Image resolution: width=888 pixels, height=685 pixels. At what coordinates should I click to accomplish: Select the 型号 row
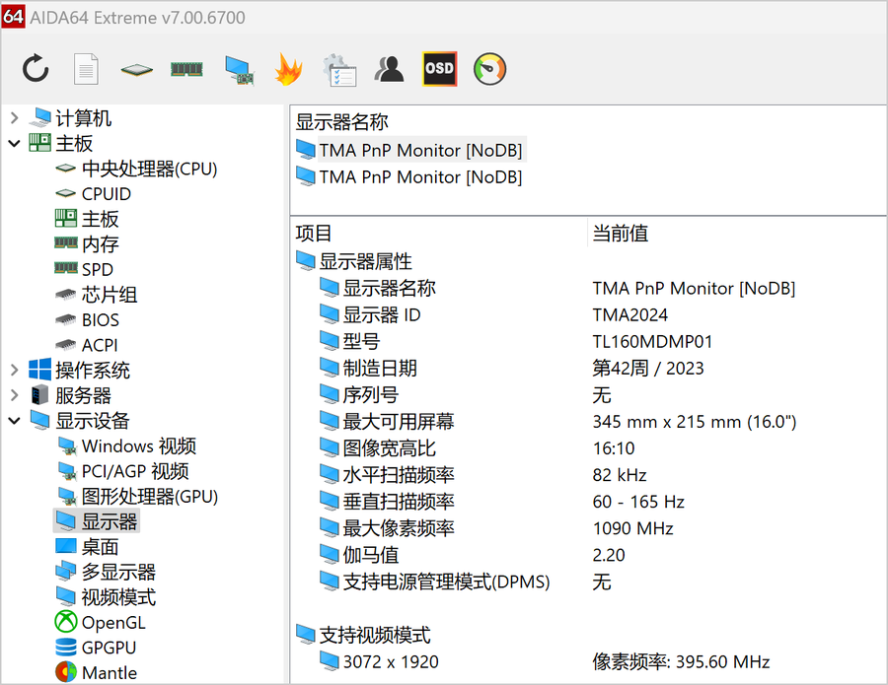361,341
